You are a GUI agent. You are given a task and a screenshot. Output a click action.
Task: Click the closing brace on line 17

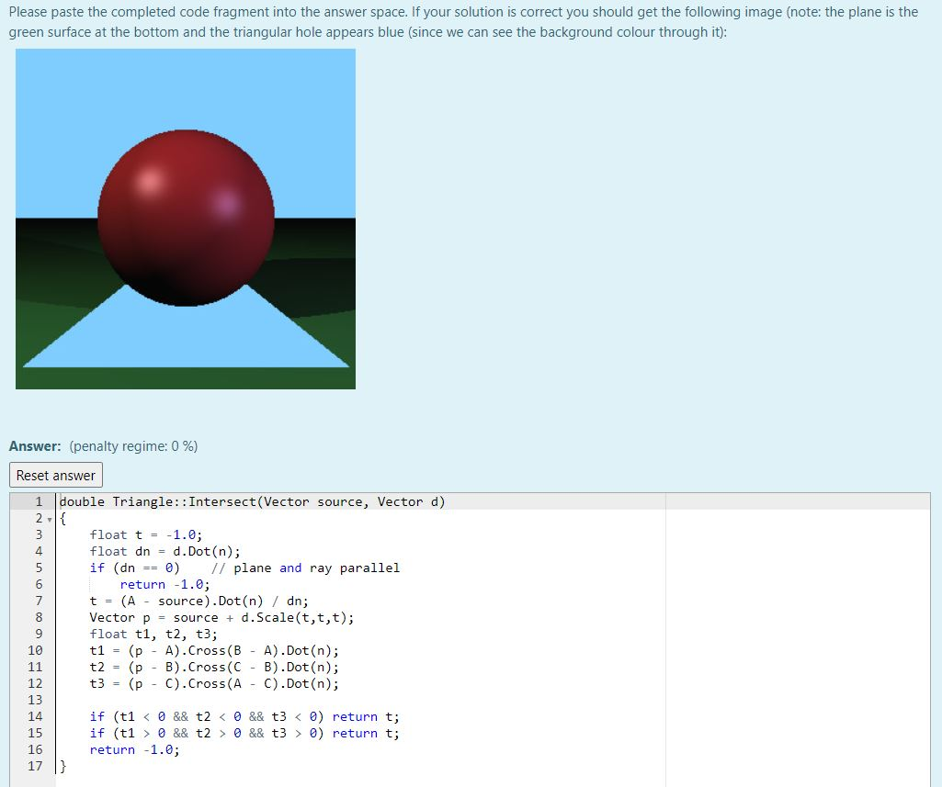pos(61,766)
